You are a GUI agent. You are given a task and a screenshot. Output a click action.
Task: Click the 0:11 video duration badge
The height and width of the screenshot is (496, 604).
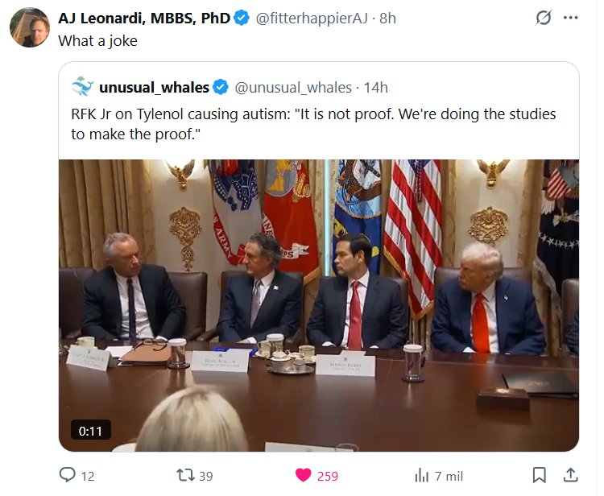point(91,431)
